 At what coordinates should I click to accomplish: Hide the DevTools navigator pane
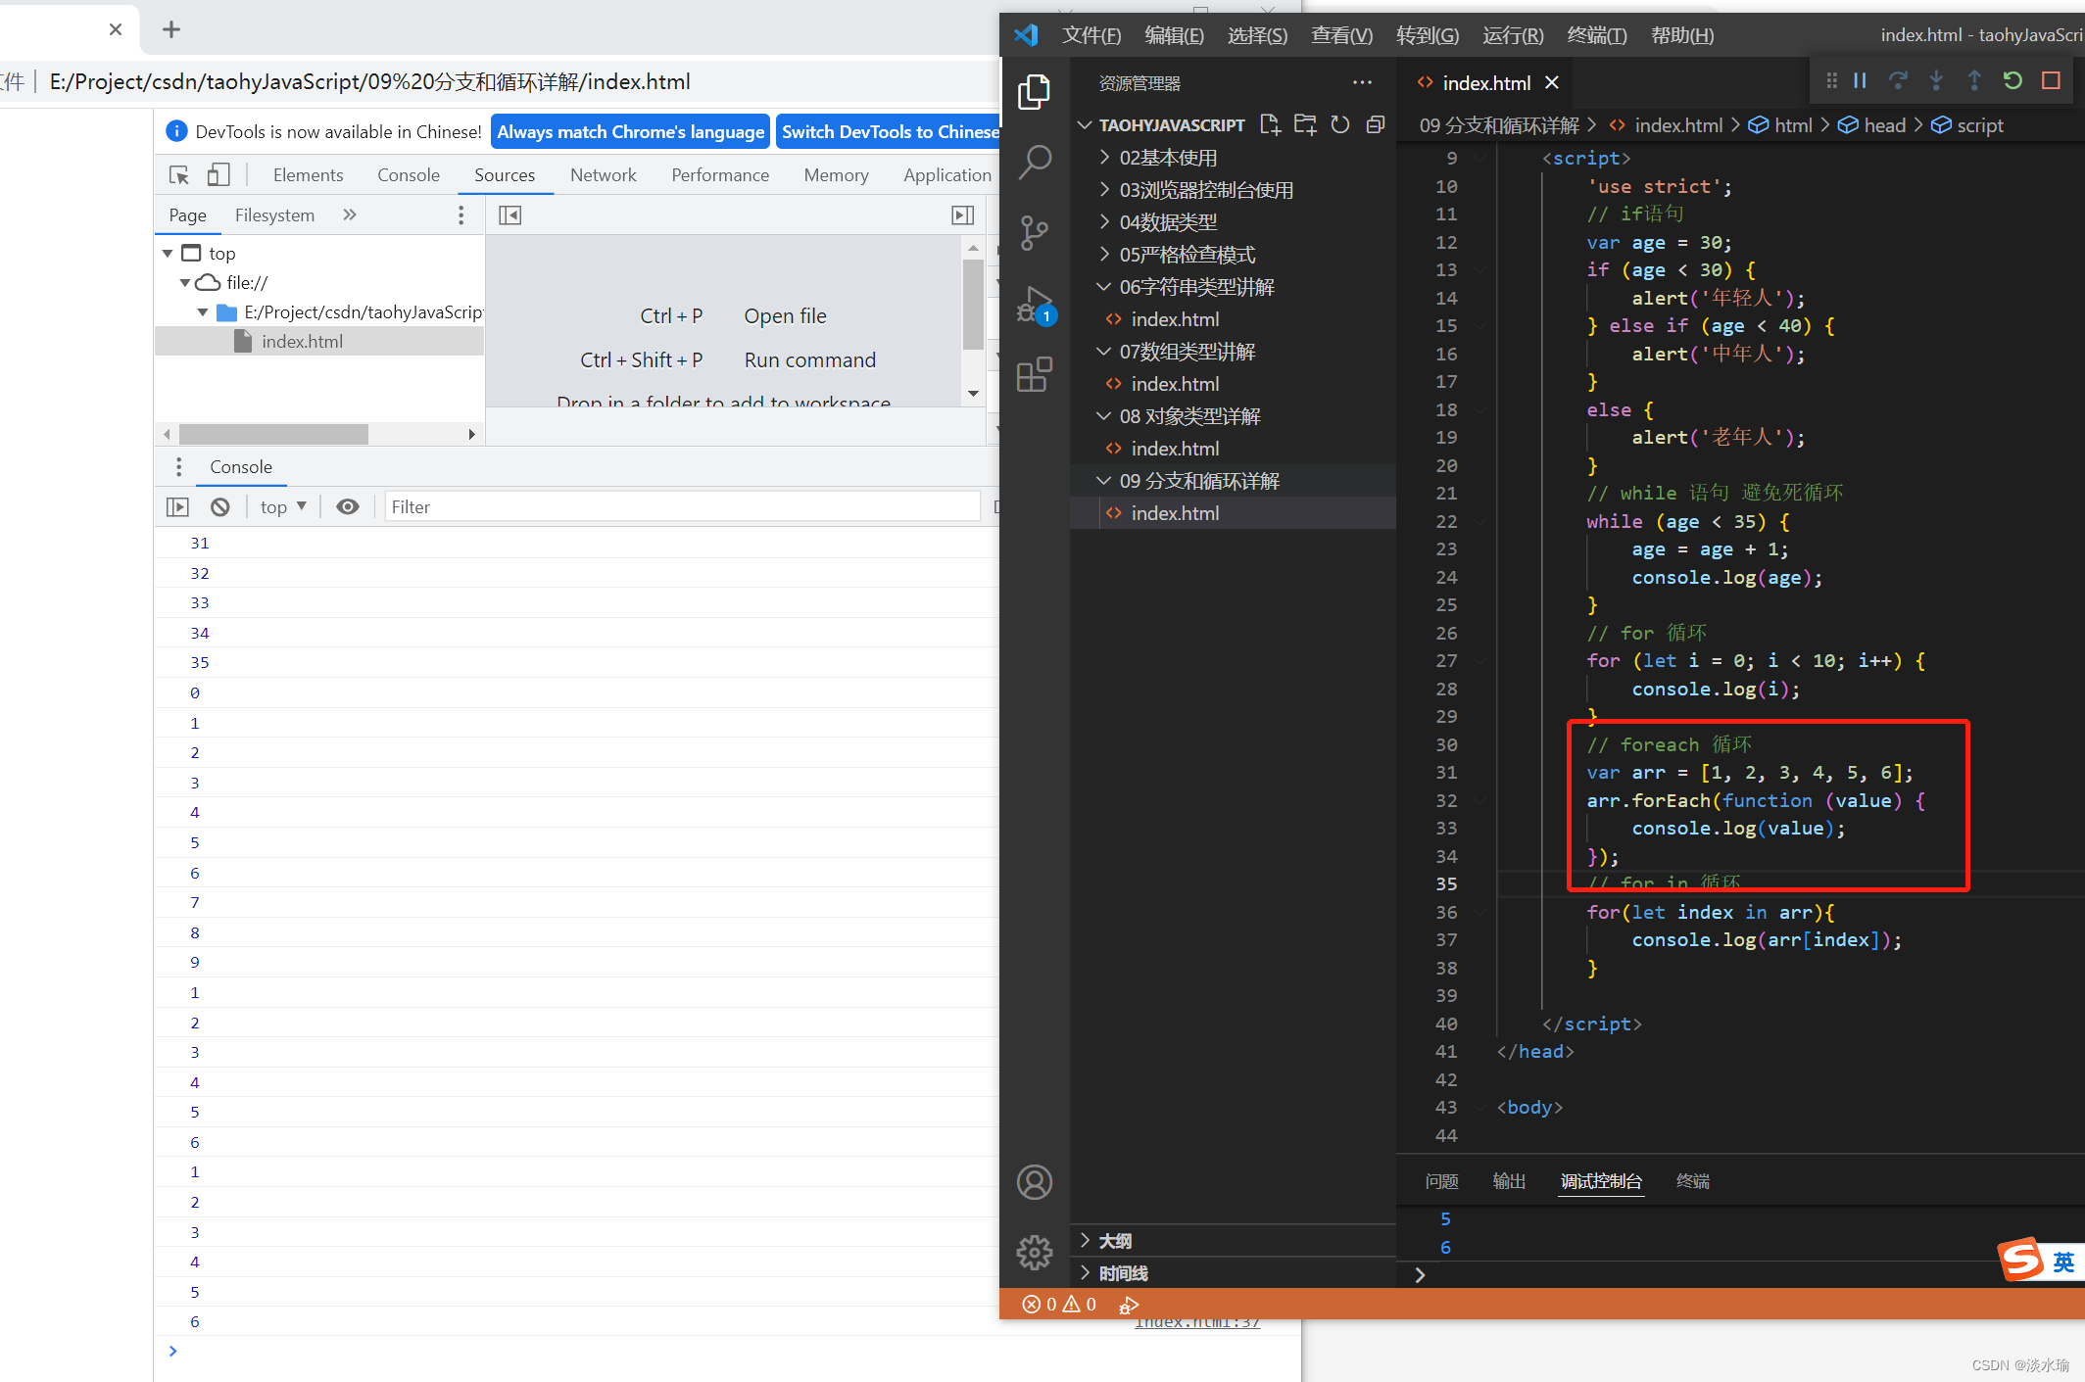[509, 215]
